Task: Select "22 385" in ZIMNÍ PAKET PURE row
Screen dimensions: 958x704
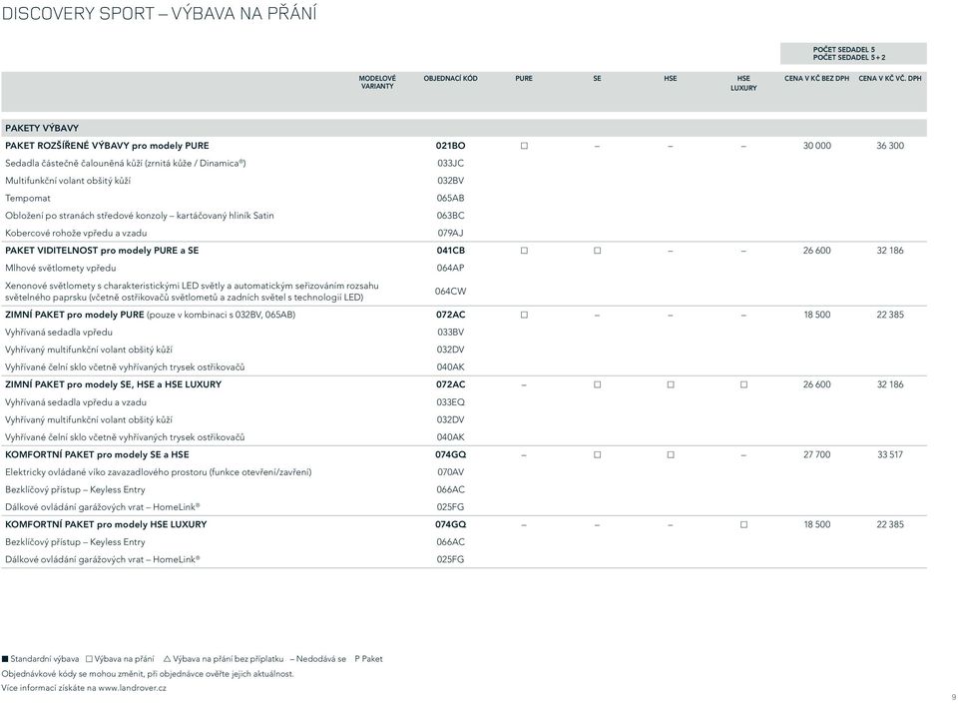Action: pyautogui.click(x=890, y=315)
